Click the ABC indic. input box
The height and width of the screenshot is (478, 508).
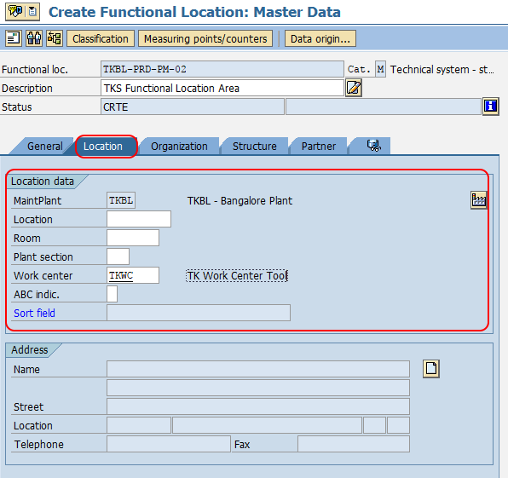click(x=113, y=294)
